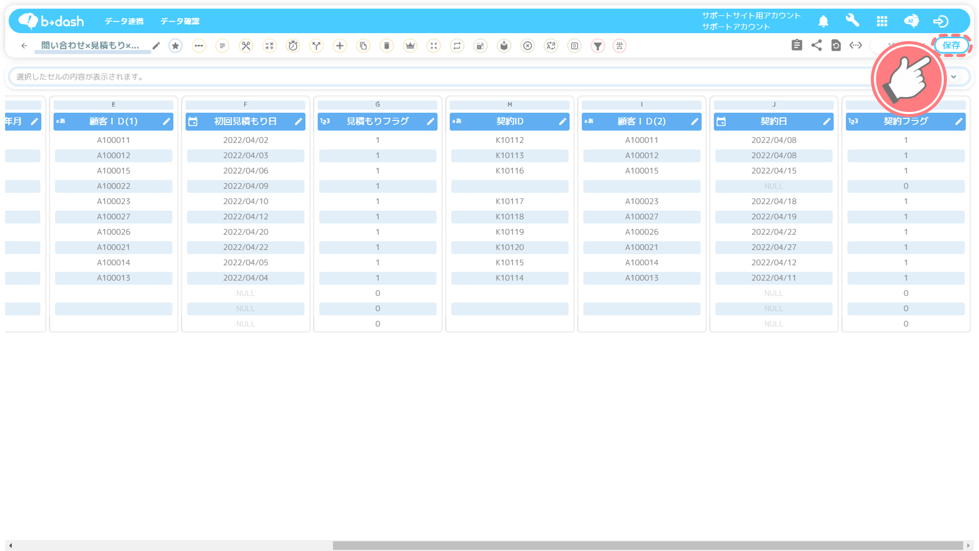Select cell K10120 in 契約ID column
979x551 pixels.
tap(510, 247)
